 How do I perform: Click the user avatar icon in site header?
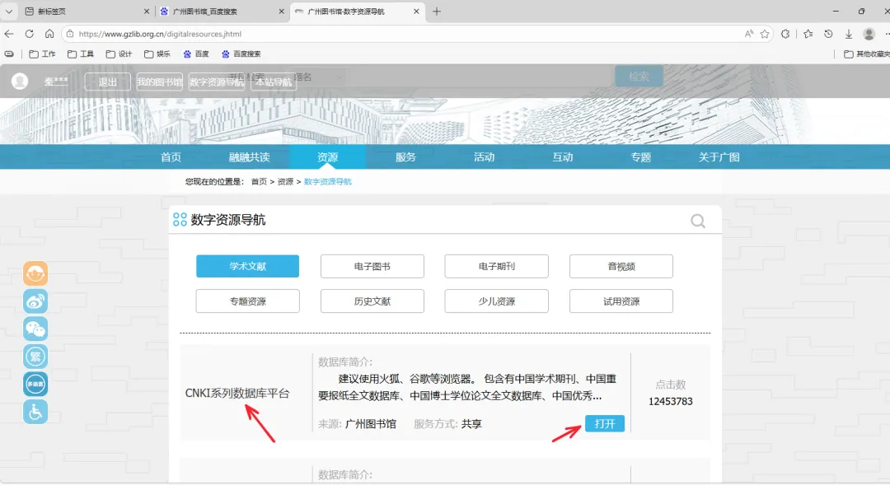point(20,82)
